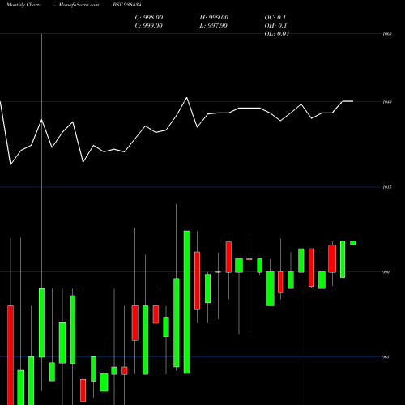The height and width of the screenshot is (405, 405).
Task: Select the "H: 999.00" high value
Action: [214, 18]
